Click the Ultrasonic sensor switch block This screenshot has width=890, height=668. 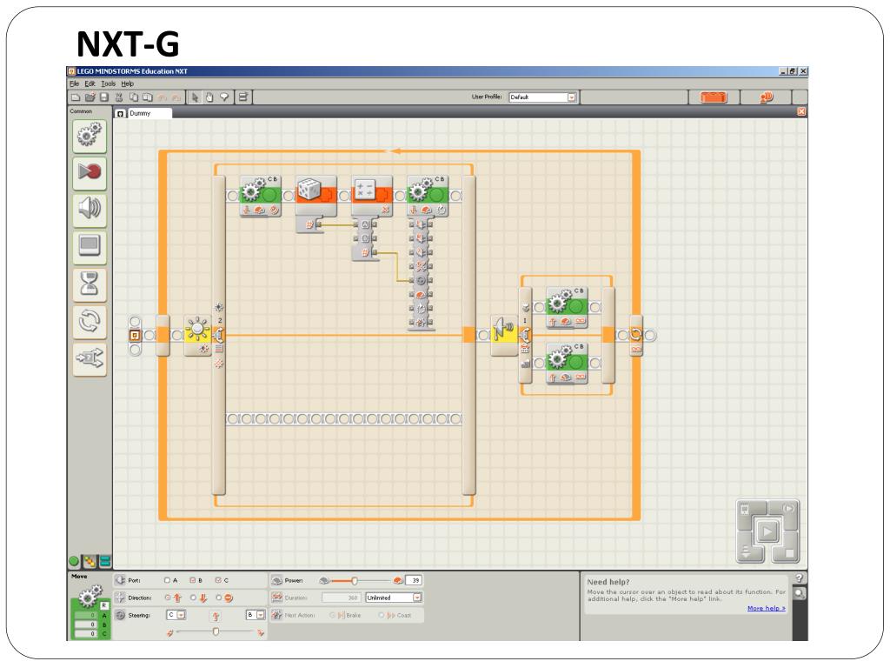(x=504, y=336)
